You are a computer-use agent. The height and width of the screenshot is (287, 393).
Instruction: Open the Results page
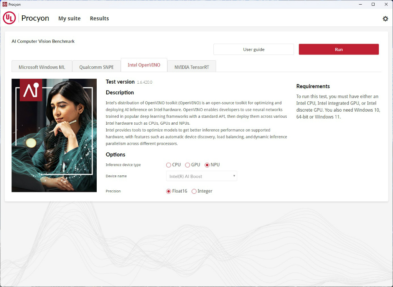click(x=99, y=18)
